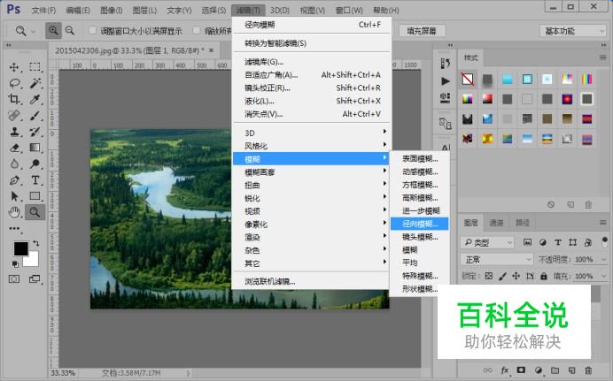613x381 pixels.
Task: Select the Brush tool
Action: pos(35,116)
